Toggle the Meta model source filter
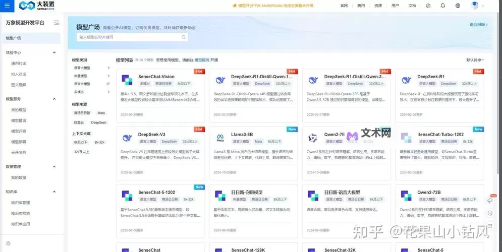 101,113
